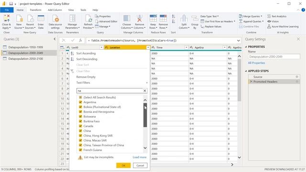Open the Location column filter dropdown
Image resolution: width=306 pixels, height=172 pixels.
[x=148, y=47]
